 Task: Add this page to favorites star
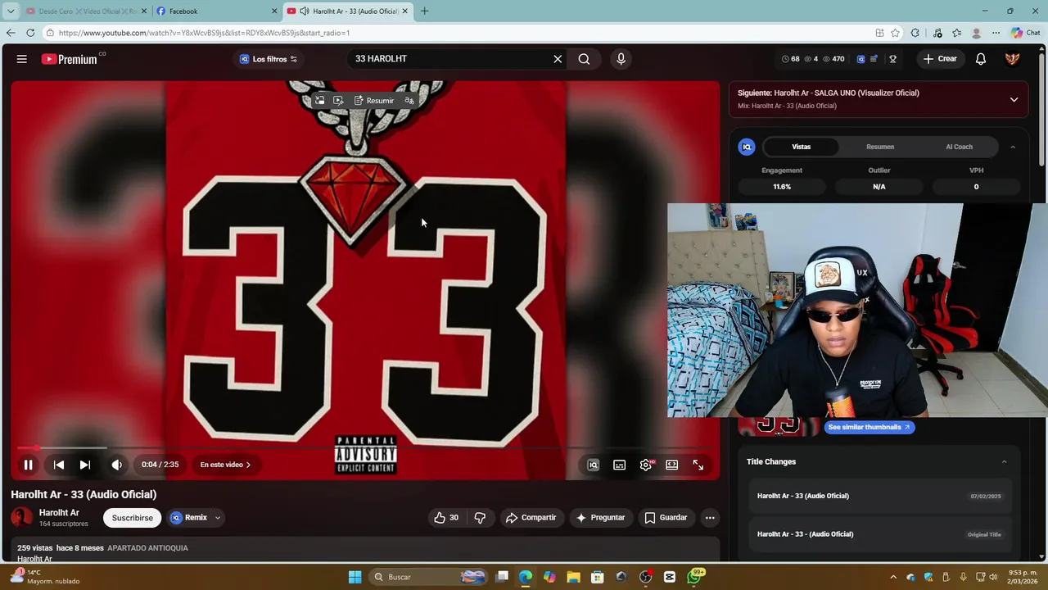pos(896,33)
